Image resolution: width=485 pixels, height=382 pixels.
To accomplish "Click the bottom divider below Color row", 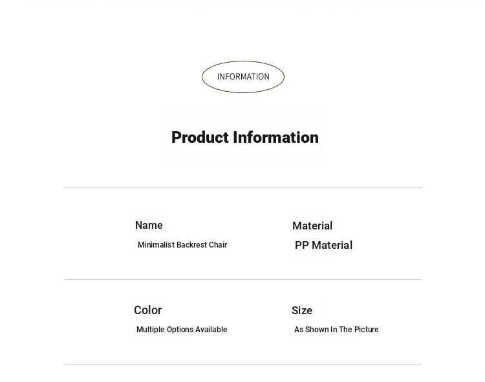I will pyautogui.click(x=242, y=365).
